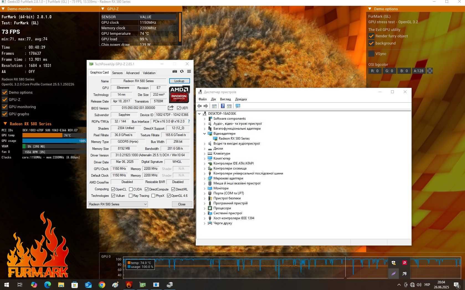Open File Explorer from the taskbar
Viewport: 465px width, 290px height.
click(x=61, y=284)
